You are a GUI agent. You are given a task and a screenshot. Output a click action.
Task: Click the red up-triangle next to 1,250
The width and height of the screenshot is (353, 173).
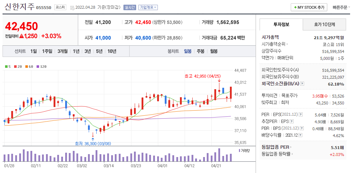(22, 36)
